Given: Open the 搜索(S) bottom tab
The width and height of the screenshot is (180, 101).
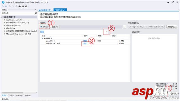Looking at the screenshot, I should 28,95.
